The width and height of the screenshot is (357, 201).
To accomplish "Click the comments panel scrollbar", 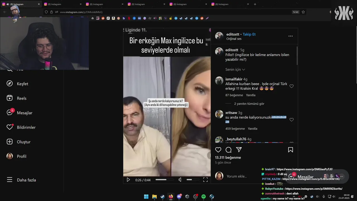I will point(297,56).
